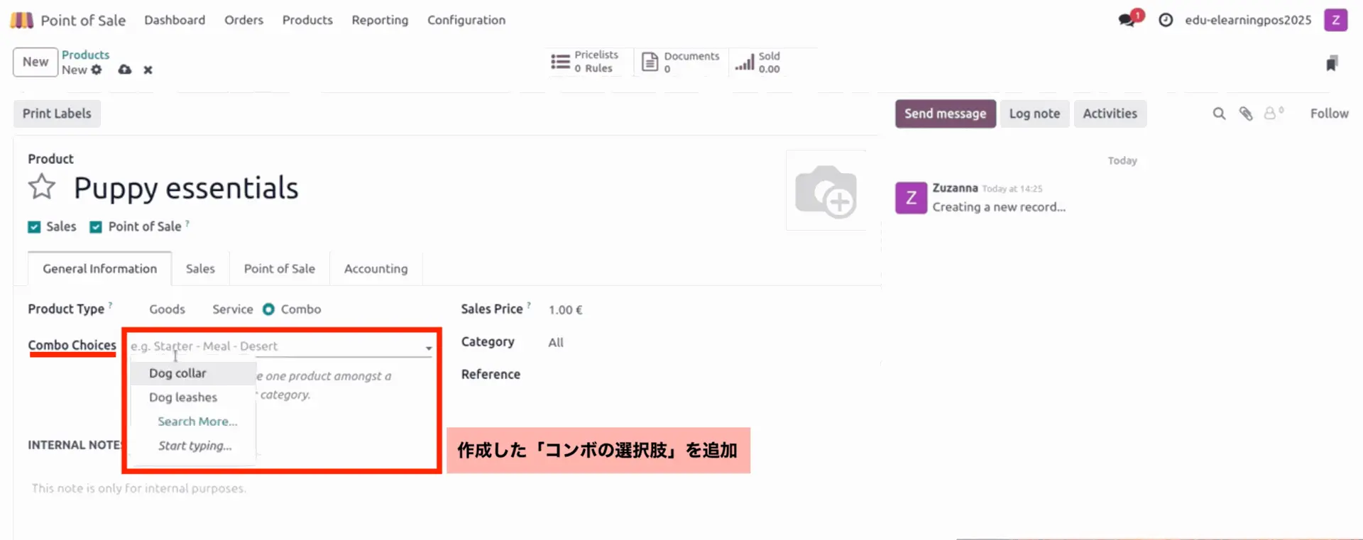Click the Sales Price field value
Image resolution: width=1363 pixels, height=540 pixels.
565,310
